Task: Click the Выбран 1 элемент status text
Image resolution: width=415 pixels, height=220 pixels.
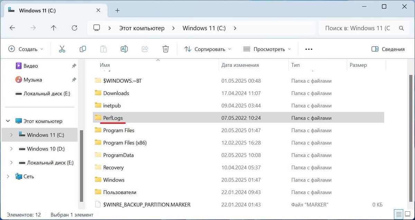Action: pyautogui.click(x=72, y=215)
